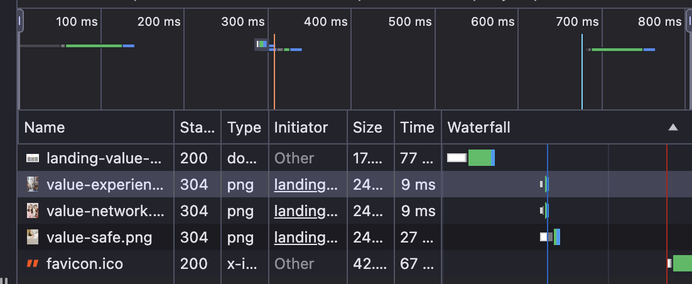Sort by the Status column header
The width and height of the screenshot is (692, 284).
pyautogui.click(x=197, y=128)
